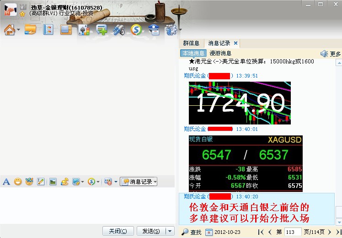
Task: Switch to 漫游消息 roaming messages
Action: coord(220,53)
